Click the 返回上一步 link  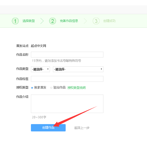82,128
